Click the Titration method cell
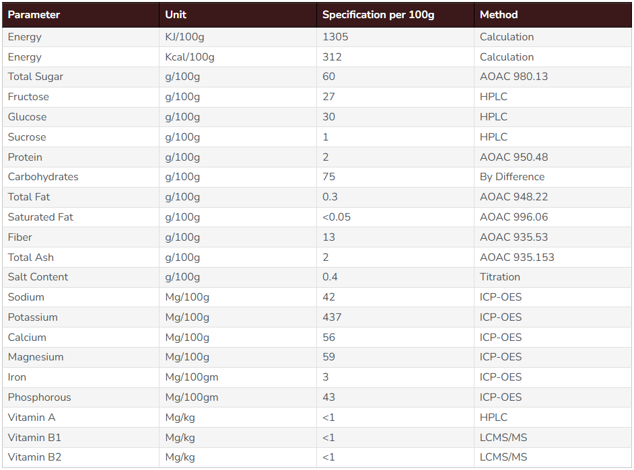This screenshot has width=634, height=470. 553,277
